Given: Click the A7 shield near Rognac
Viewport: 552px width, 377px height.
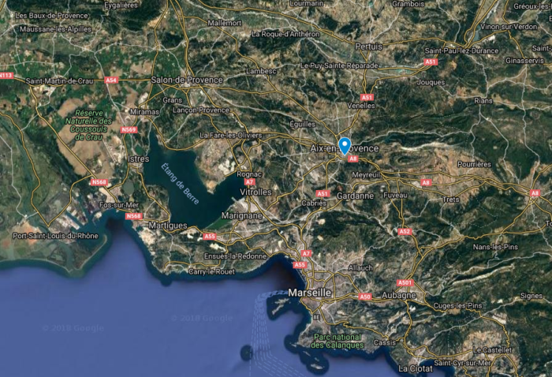Looking at the screenshot, I should [250, 182].
